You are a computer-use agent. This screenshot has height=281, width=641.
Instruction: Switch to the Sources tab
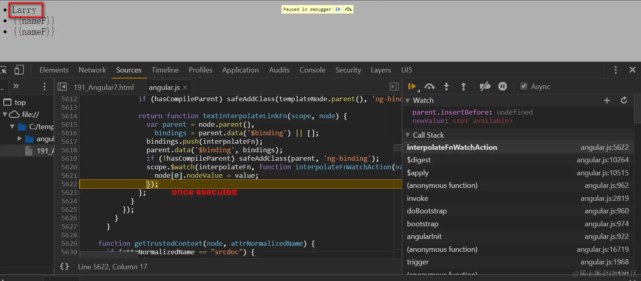pyautogui.click(x=129, y=70)
